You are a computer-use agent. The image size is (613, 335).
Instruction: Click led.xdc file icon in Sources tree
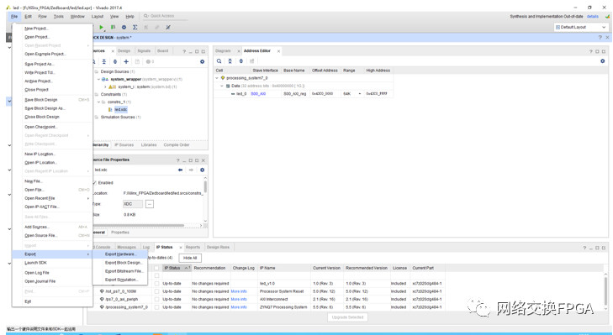point(110,110)
